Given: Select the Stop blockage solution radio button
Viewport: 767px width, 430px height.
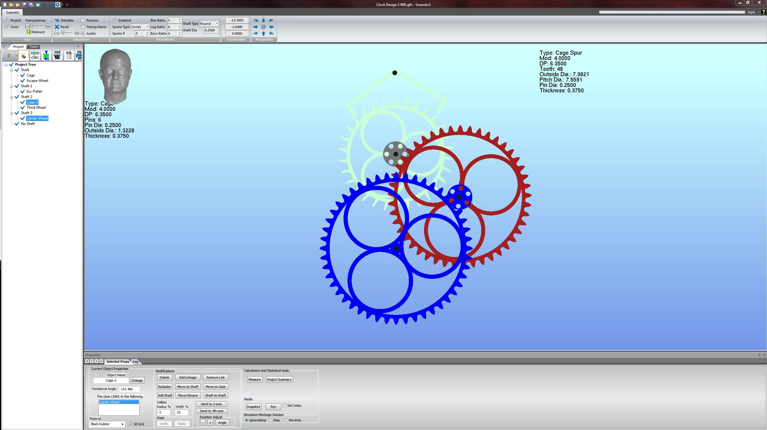Looking at the screenshot, I should tap(271, 420).
